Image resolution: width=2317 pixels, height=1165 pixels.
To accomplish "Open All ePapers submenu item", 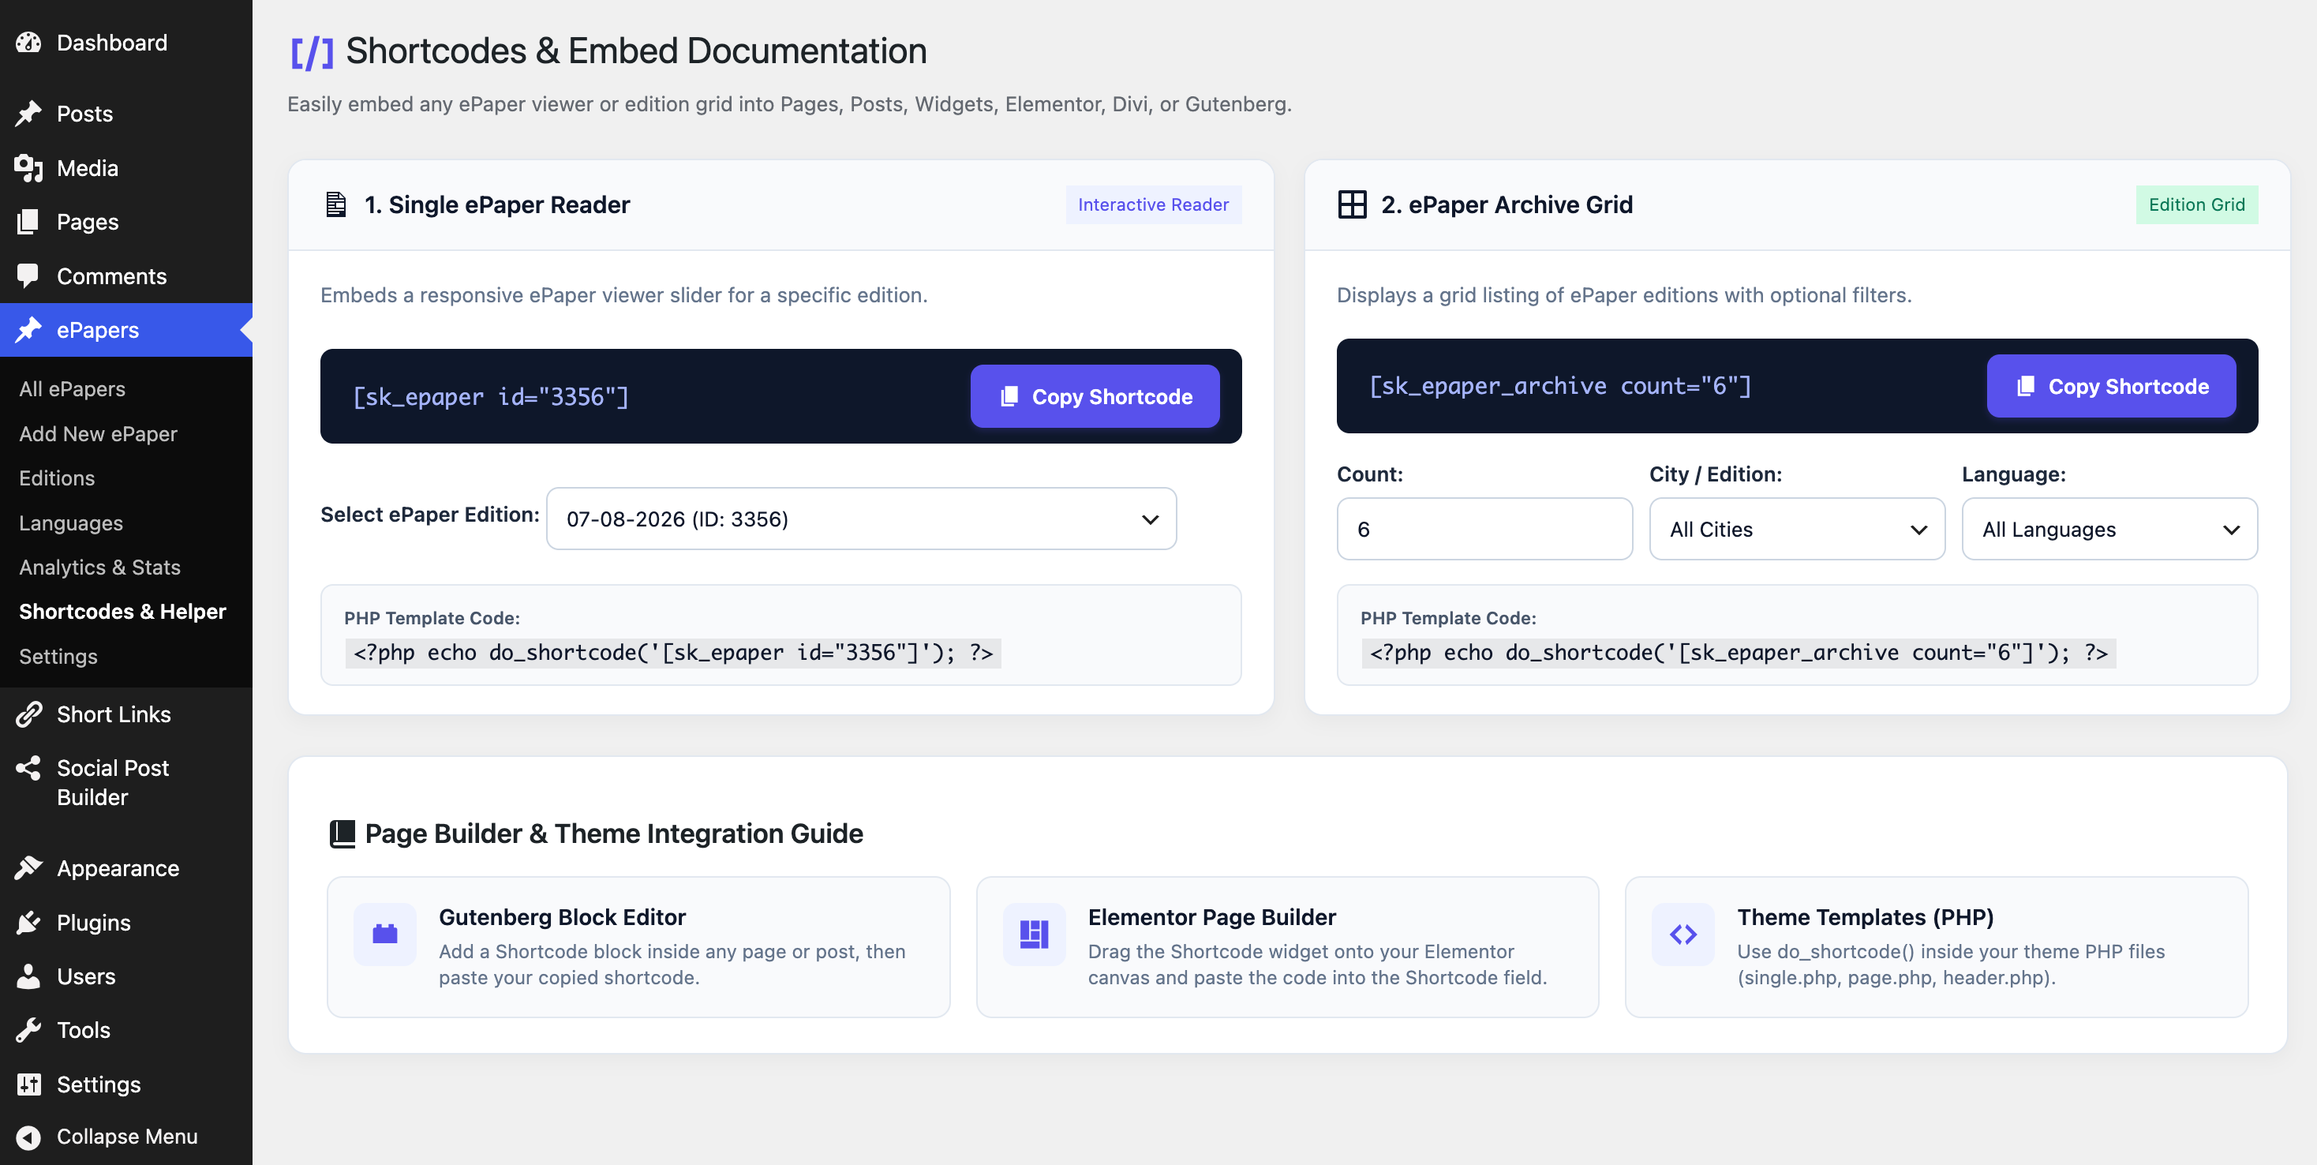I will click(x=72, y=388).
